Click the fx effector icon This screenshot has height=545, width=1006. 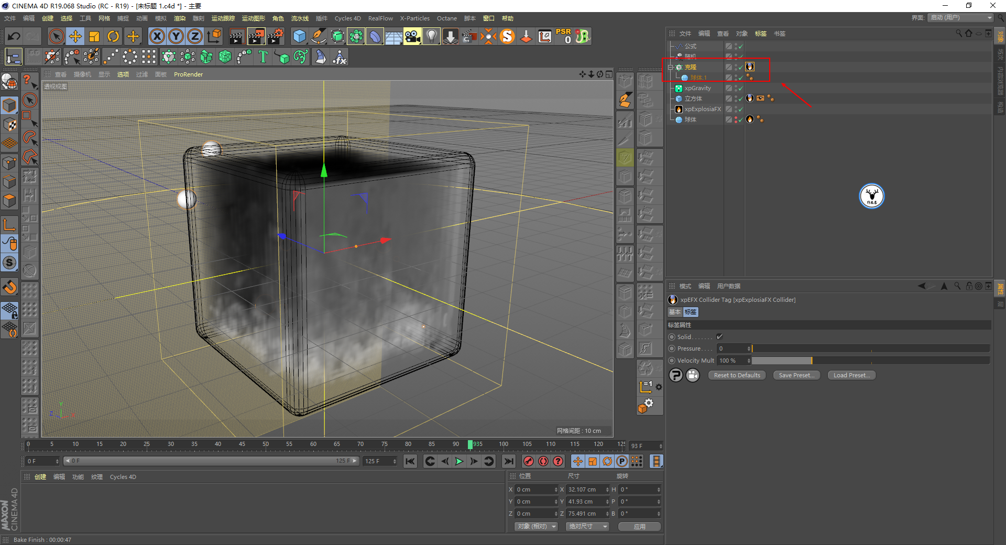coord(340,57)
